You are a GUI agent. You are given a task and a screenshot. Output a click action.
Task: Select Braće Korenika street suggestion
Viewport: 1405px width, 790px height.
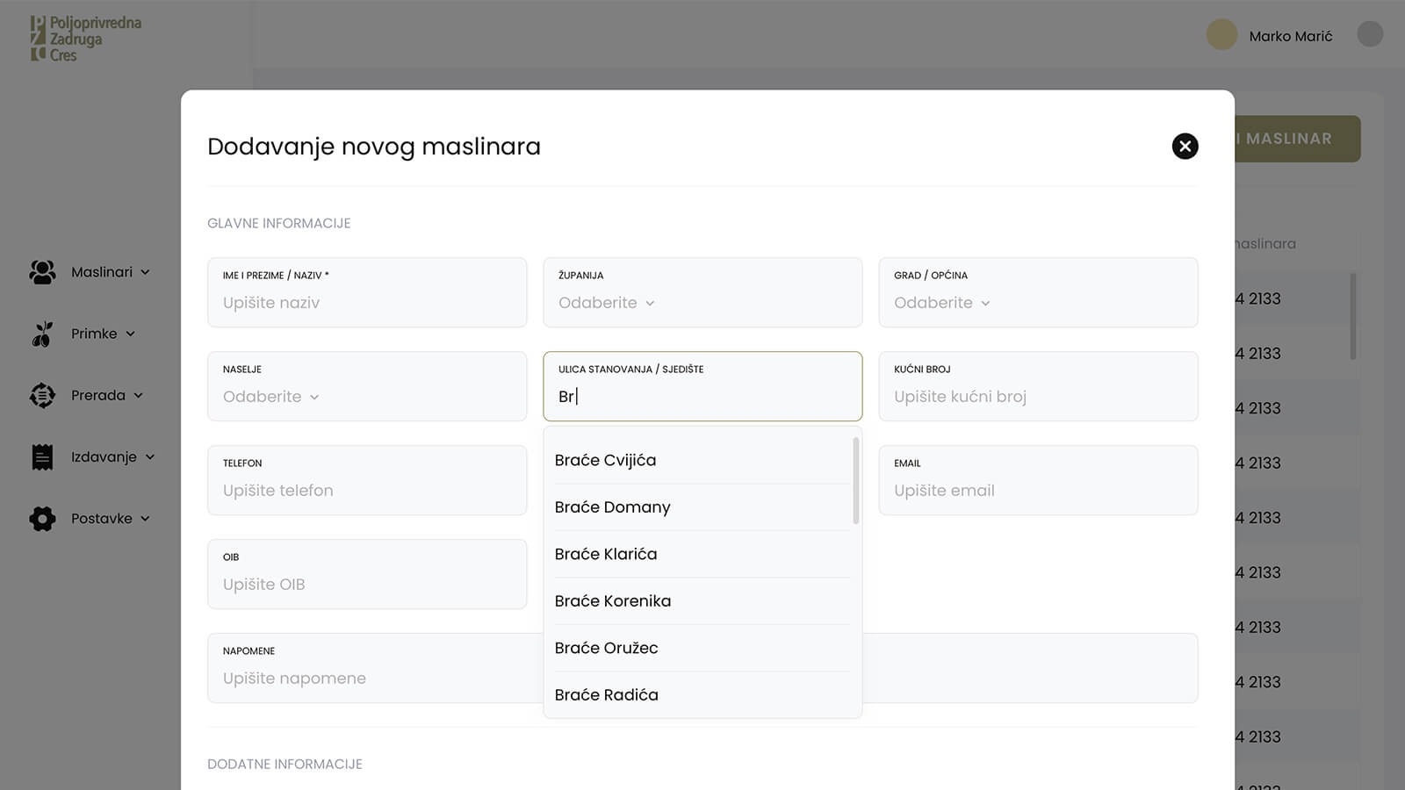coord(701,601)
